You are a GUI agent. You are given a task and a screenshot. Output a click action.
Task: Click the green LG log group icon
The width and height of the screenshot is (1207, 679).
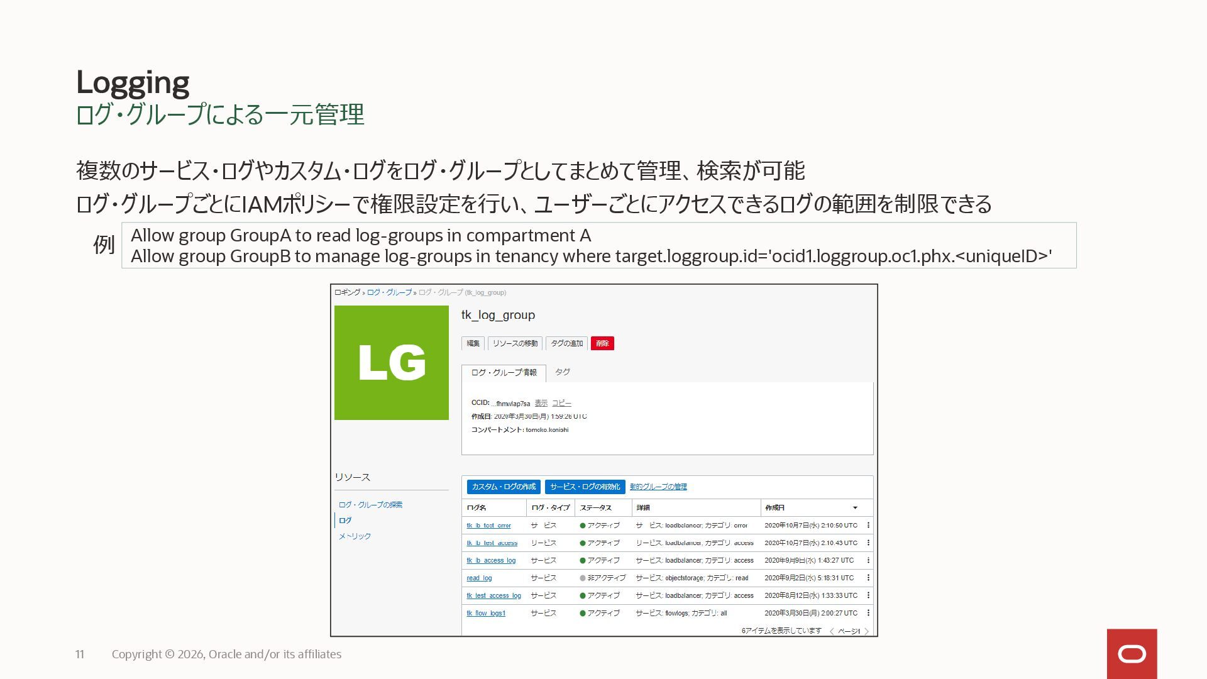(x=391, y=363)
